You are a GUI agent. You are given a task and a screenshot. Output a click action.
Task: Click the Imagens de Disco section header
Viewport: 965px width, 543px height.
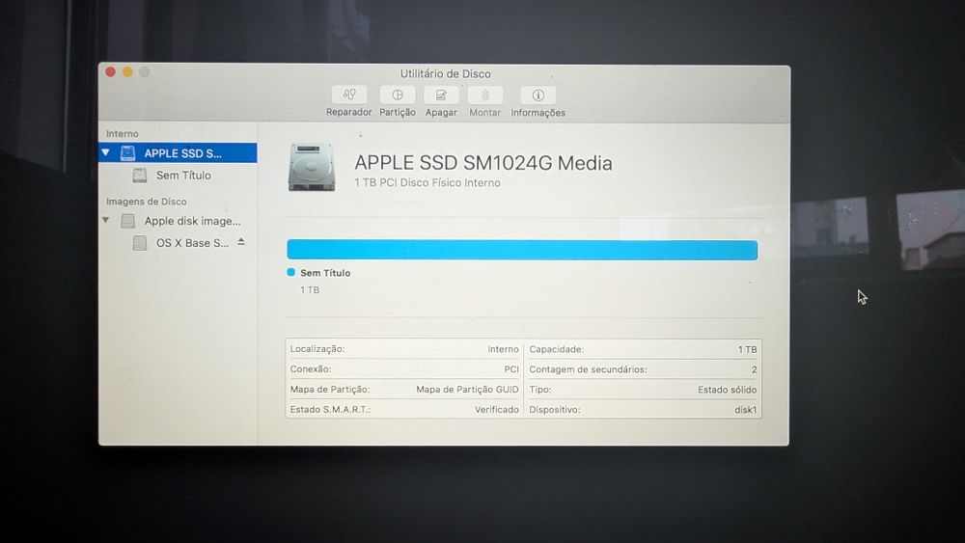coord(146,202)
